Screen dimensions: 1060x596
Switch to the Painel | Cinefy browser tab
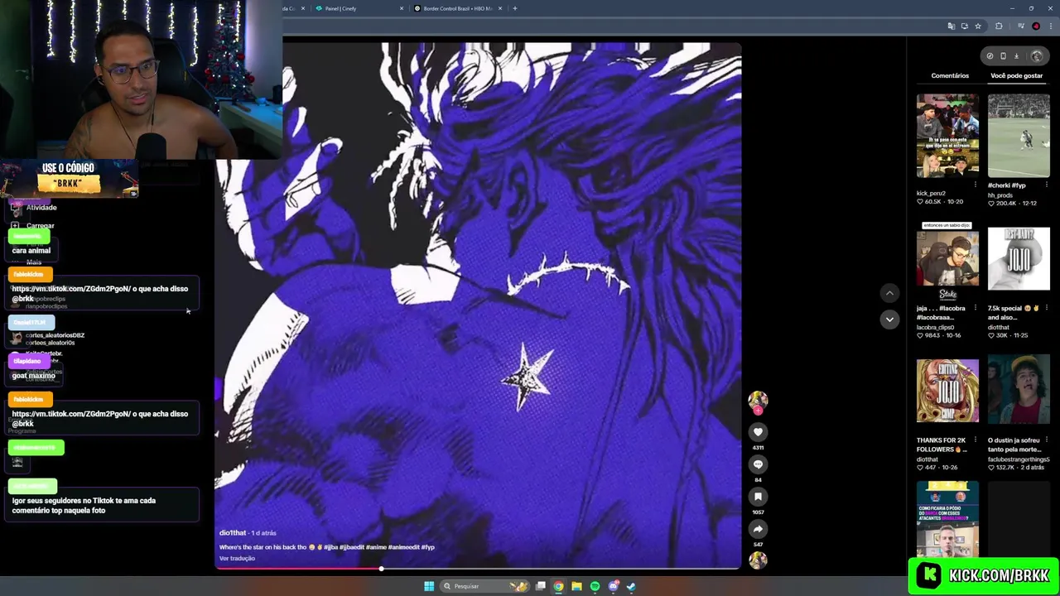click(x=359, y=8)
